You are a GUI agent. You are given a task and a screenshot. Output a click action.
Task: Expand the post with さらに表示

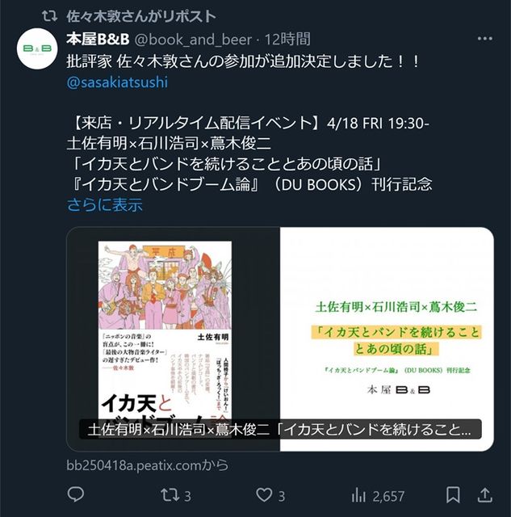(105, 204)
